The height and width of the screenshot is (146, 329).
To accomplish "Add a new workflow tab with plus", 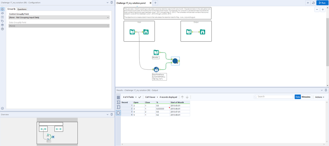I will click(155, 3).
